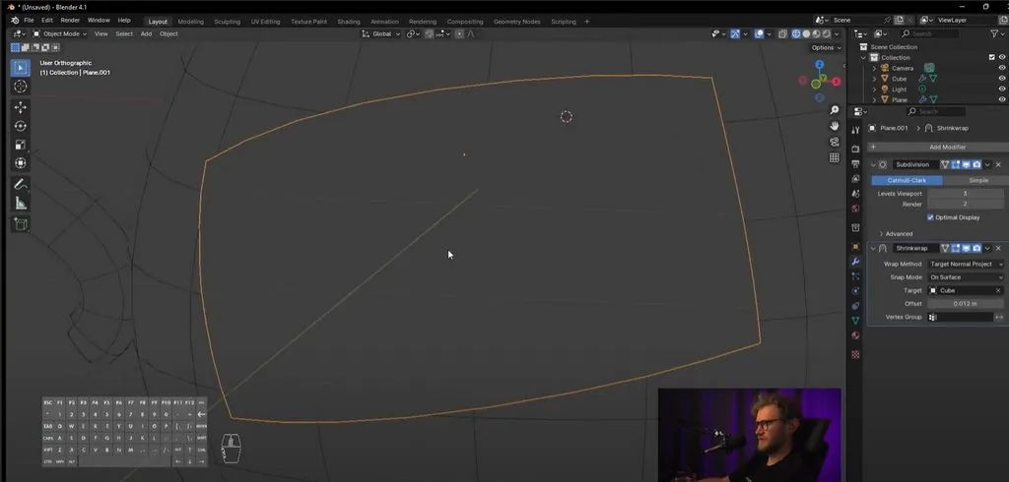
Task: Collapse the Subdivision modifier panel
Action: [x=873, y=164]
